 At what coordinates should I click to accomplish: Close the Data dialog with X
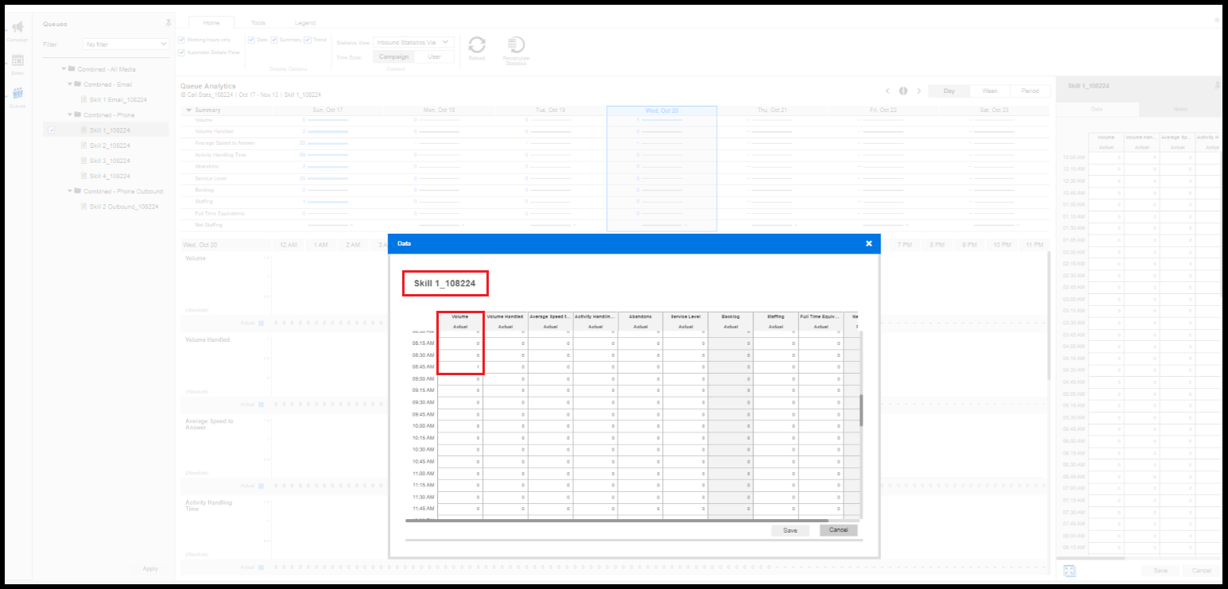point(869,243)
